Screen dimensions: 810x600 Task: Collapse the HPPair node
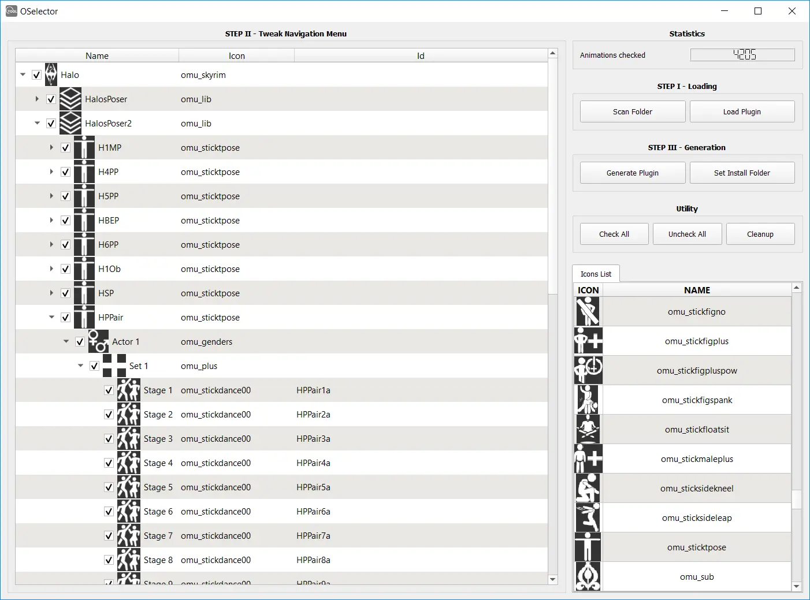(x=51, y=318)
